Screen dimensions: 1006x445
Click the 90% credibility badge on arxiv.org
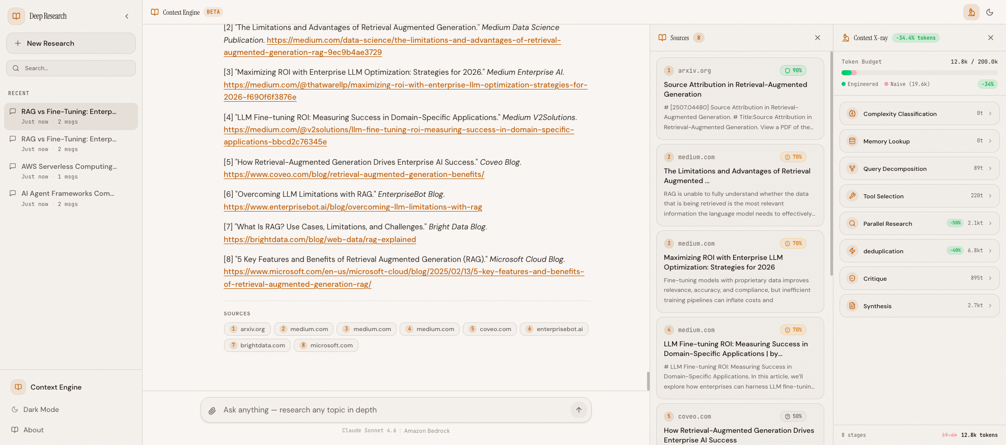[793, 71]
